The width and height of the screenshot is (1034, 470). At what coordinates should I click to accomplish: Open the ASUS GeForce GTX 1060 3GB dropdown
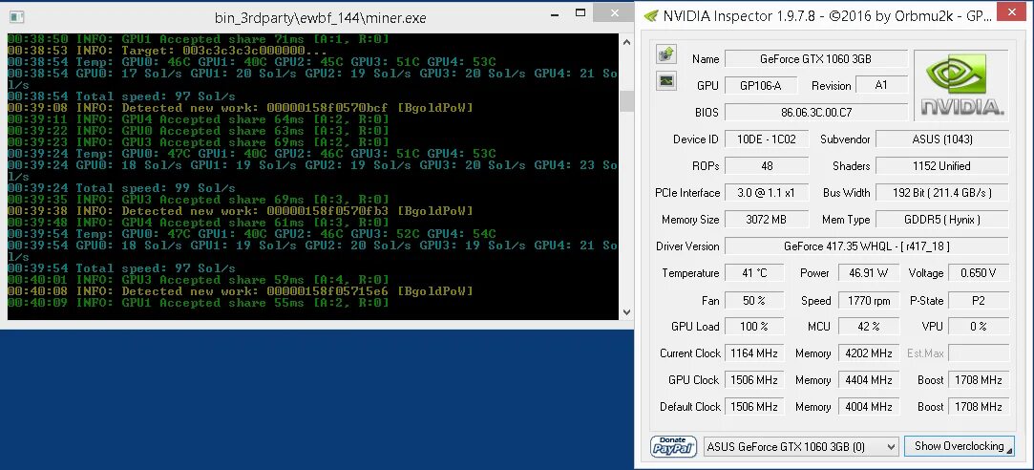click(801, 447)
